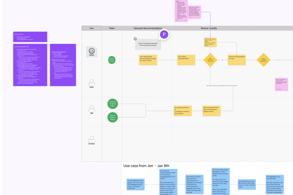293x195 pixels.
Task: Select the Admin person icon
Action: click(x=91, y=83)
